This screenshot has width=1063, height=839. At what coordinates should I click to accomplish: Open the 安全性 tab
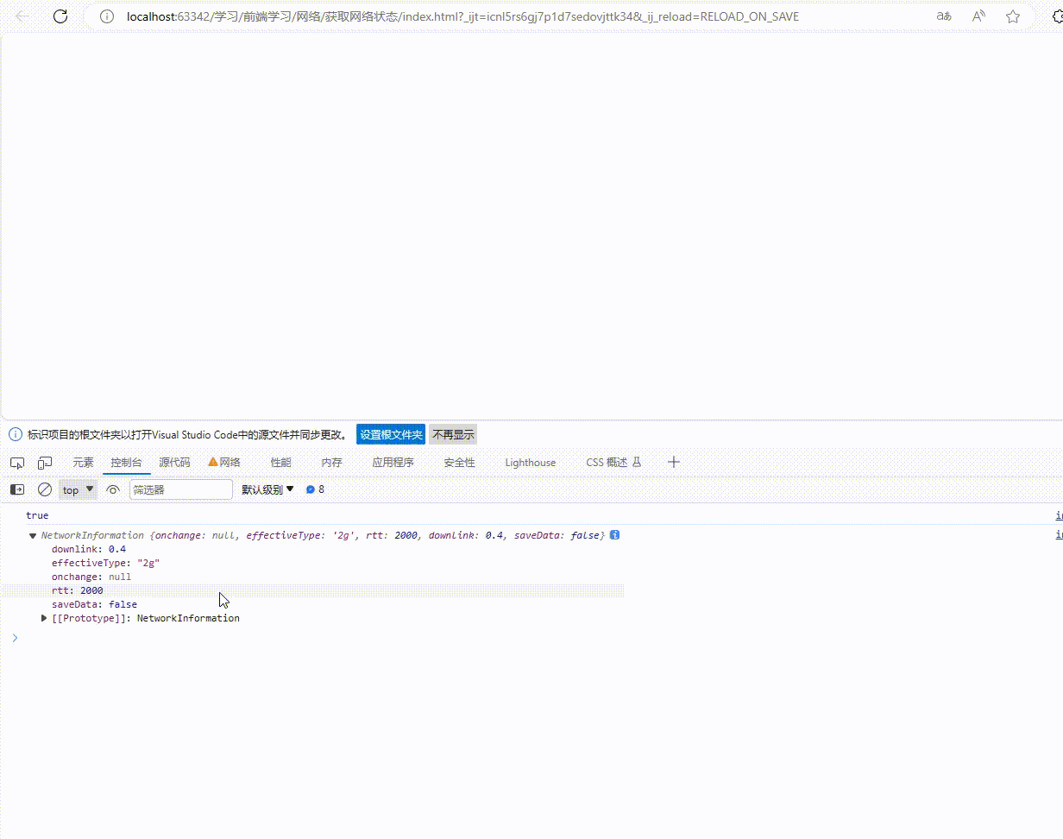pyautogui.click(x=459, y=463)
